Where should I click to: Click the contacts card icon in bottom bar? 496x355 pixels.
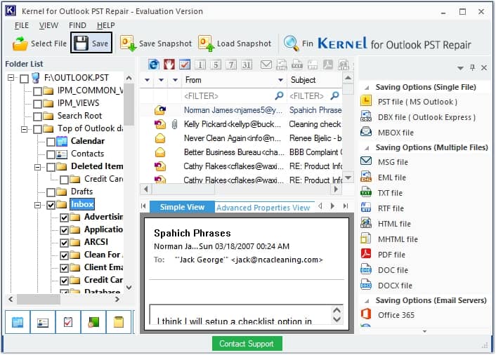tap(43, 322)
